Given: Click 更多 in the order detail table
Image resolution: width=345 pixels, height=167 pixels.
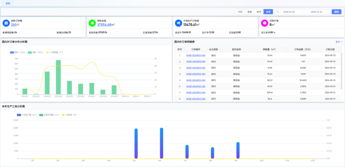Looking at the screenshot, I should (x=339, y=42).
